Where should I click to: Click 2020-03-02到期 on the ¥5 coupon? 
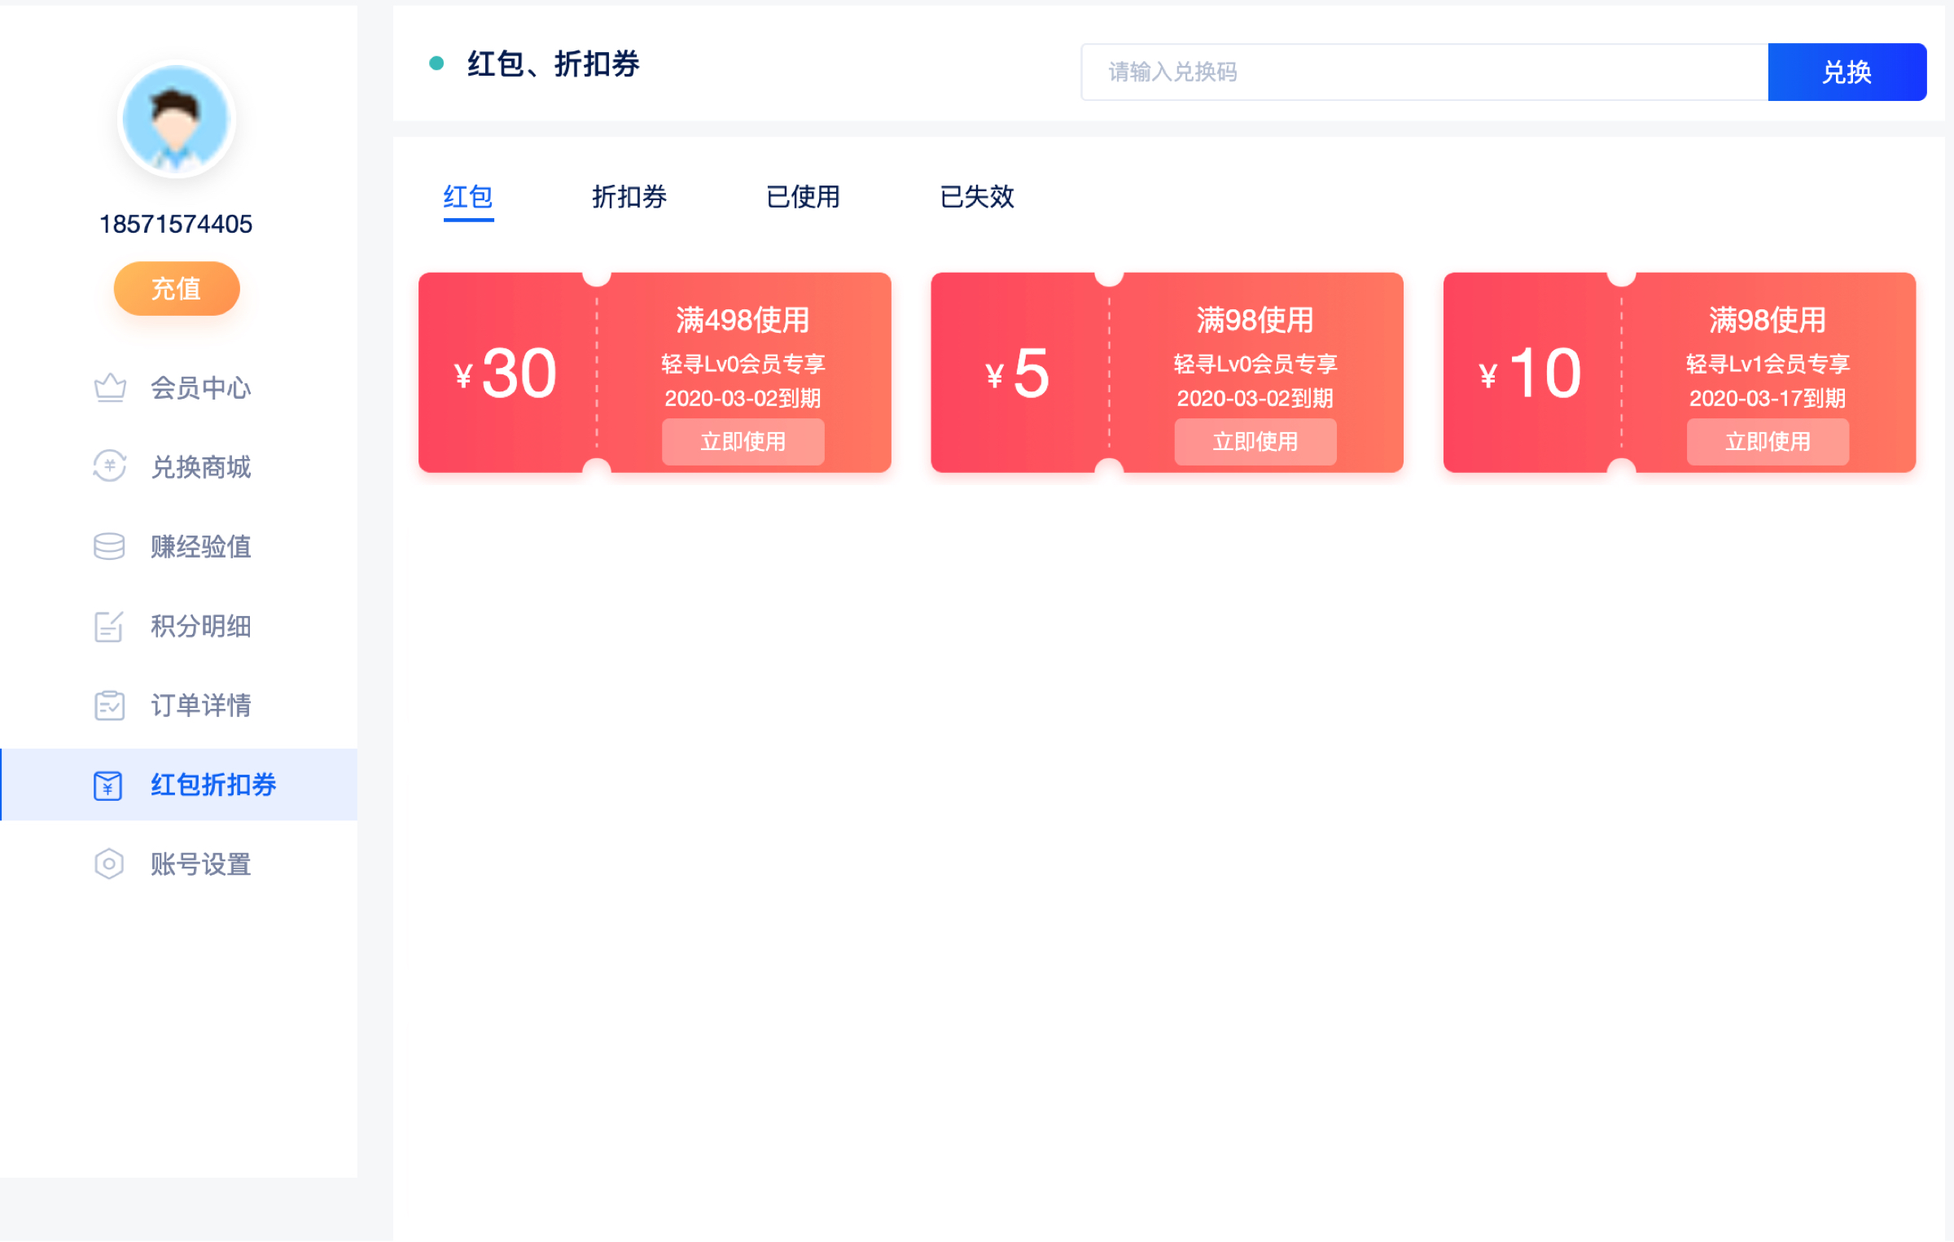1255,398
